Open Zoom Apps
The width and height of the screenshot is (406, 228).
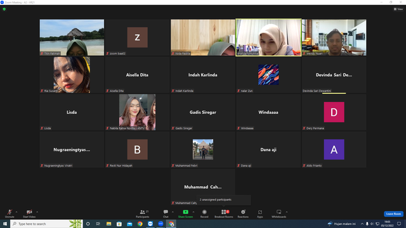point(260,213)
